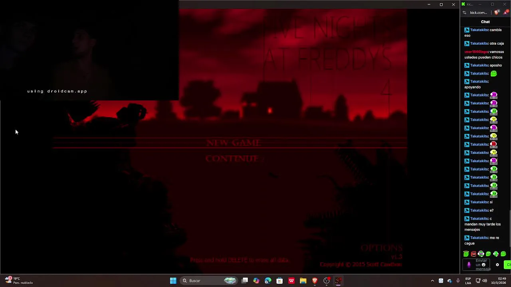Launch Copilot from the taskbar
Viewport: 511px width, 287px height.
tap(256, 281)
